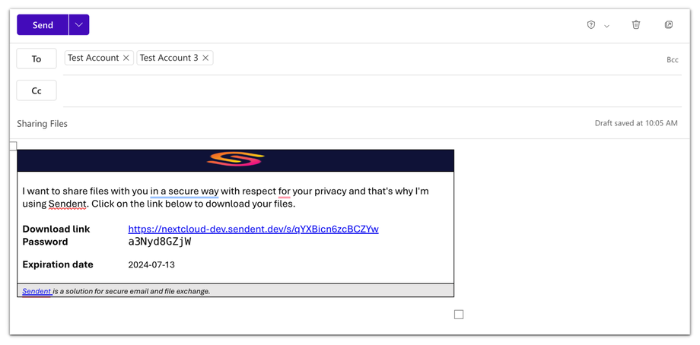Remove the Test Account recipient

[x=126, y=58]
